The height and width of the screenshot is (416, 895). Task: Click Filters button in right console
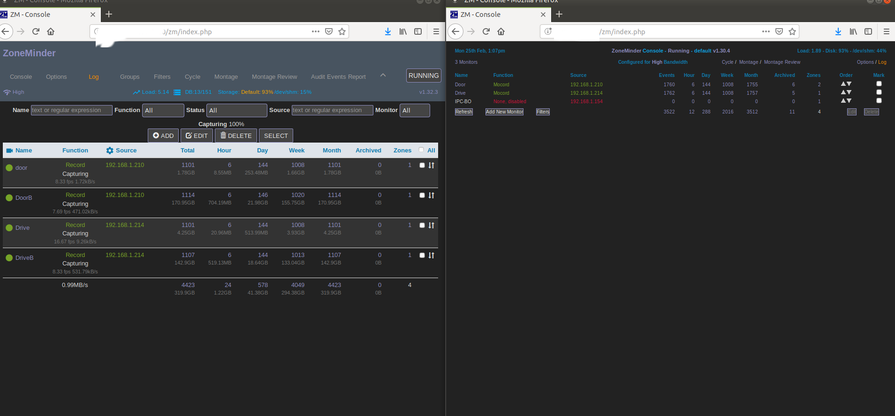pos(543,112)
